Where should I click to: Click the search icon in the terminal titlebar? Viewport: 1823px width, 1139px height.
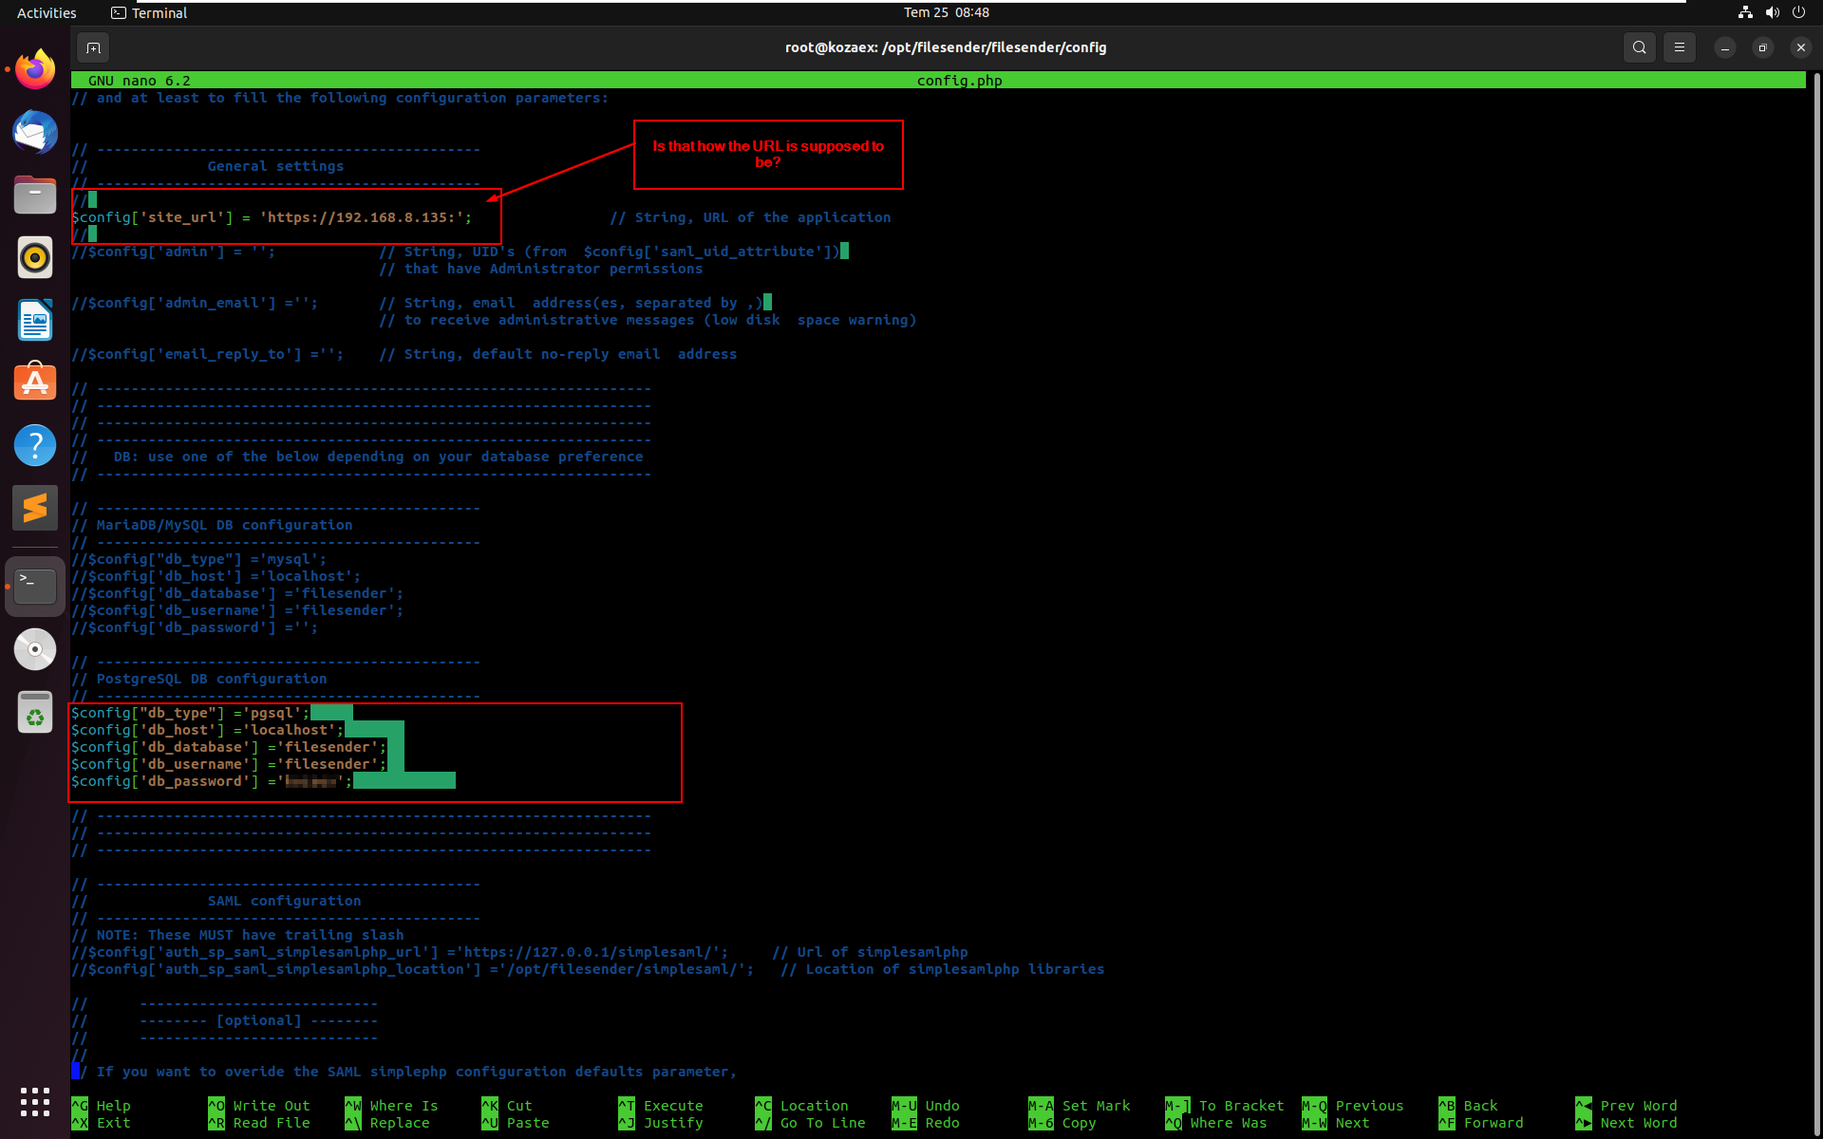pos(1639,47)
